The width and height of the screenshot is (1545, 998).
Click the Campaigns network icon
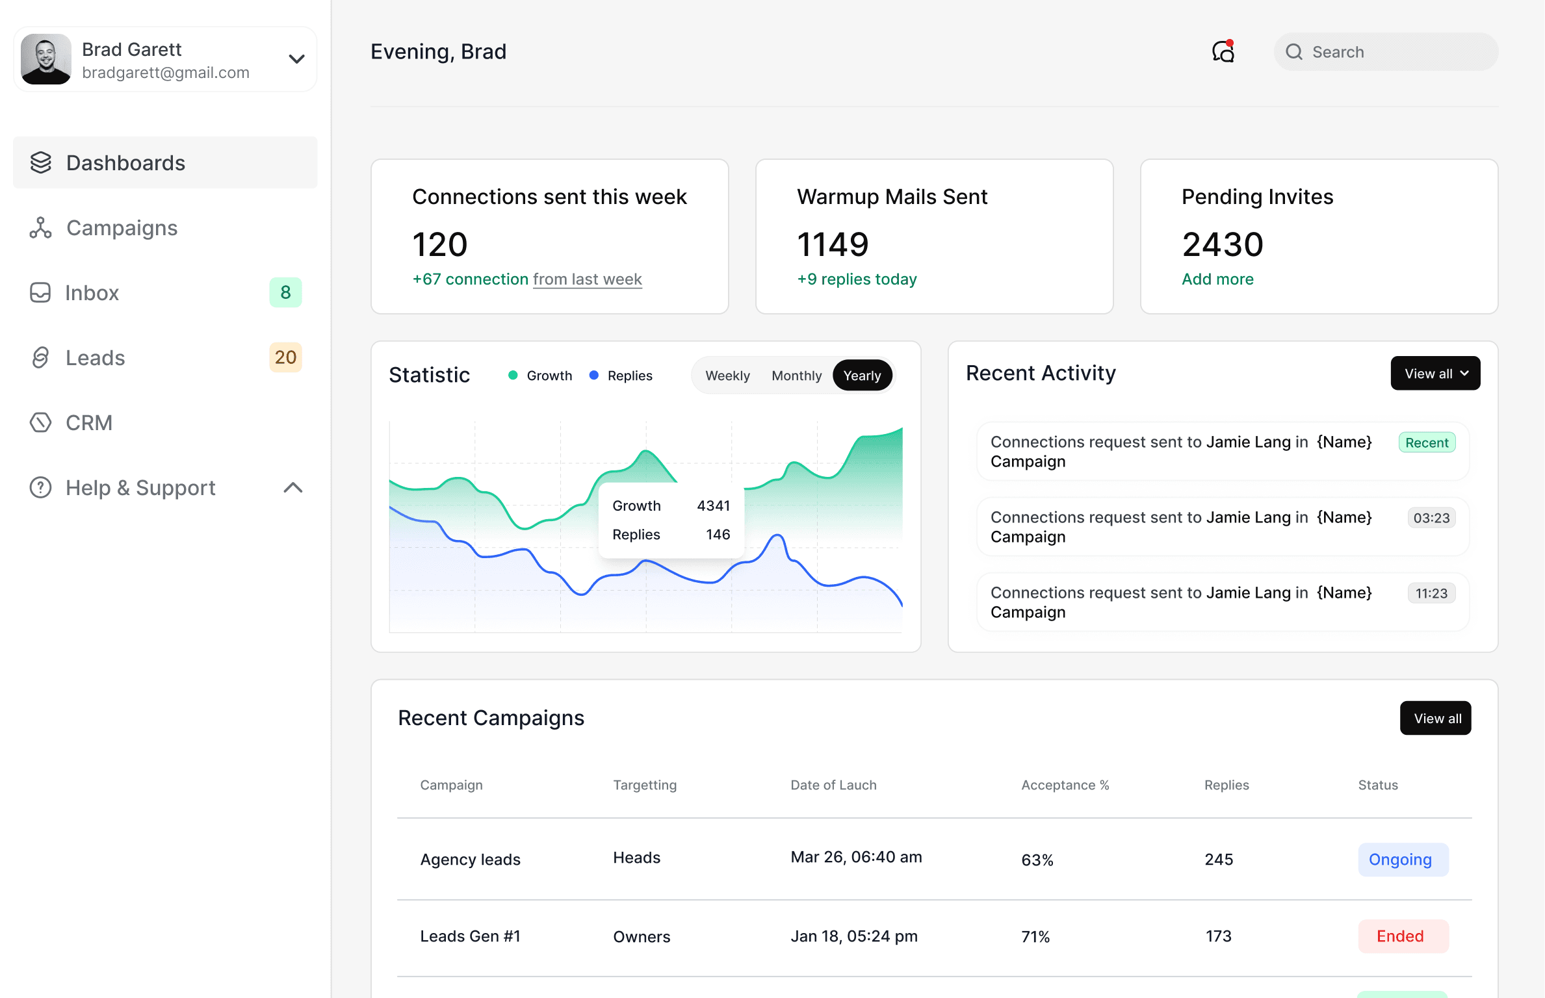(40, 228)
